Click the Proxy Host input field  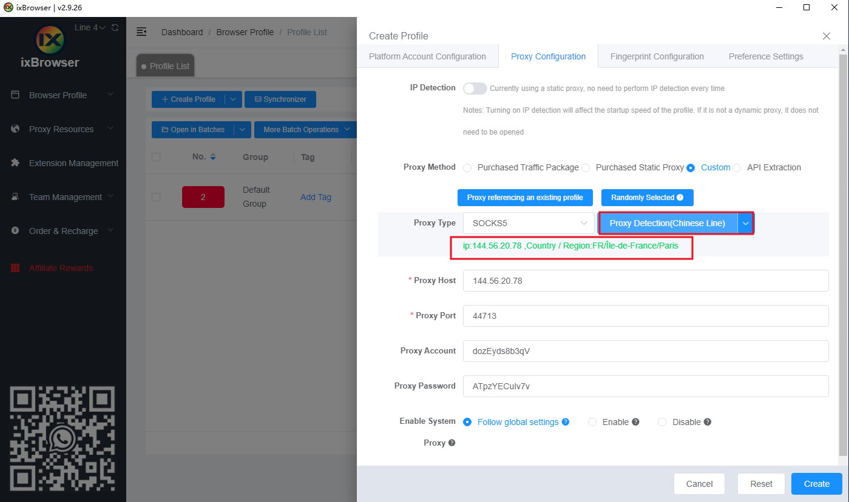click(646, 281)
